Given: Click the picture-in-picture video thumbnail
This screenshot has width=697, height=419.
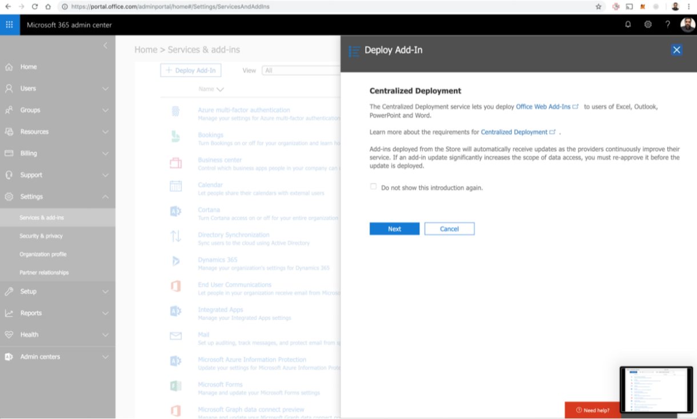Looking at the screenshot, I should 656,390.
